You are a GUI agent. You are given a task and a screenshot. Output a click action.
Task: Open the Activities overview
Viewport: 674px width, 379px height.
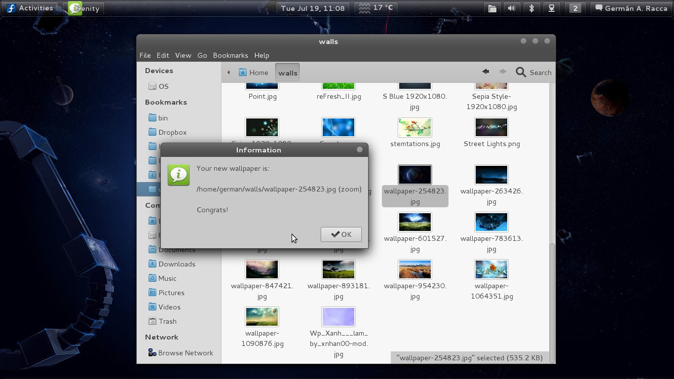pyautogui.click(x=30, y=8)
